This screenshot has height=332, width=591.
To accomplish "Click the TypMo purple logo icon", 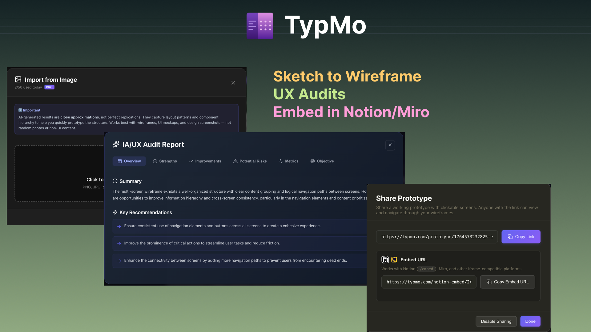I will click(260, 26).
